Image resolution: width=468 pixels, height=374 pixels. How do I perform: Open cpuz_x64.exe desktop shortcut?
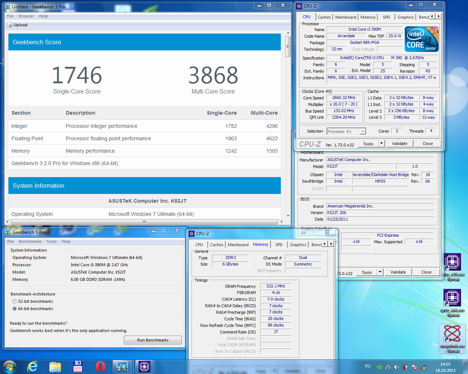pos(453,303)
